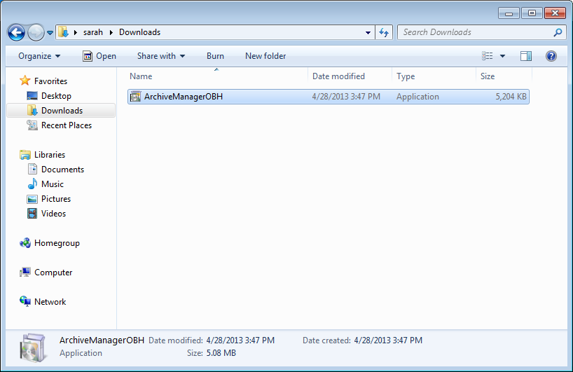Open the view options dropdown arrow
573x372 pixels.
502,56
